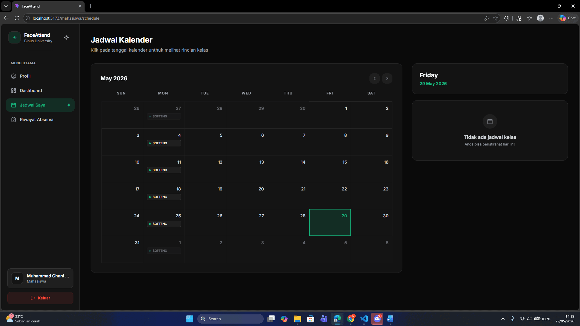This screenshot has height=326, width=580.
Task: Select calendar date 29 highlighted cell
Action: [x=330, y=222]
